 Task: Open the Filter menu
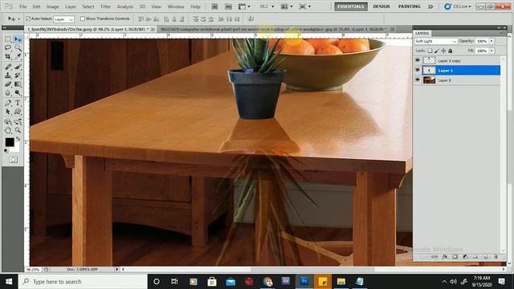pyautogui.click(x=105, y=6)
